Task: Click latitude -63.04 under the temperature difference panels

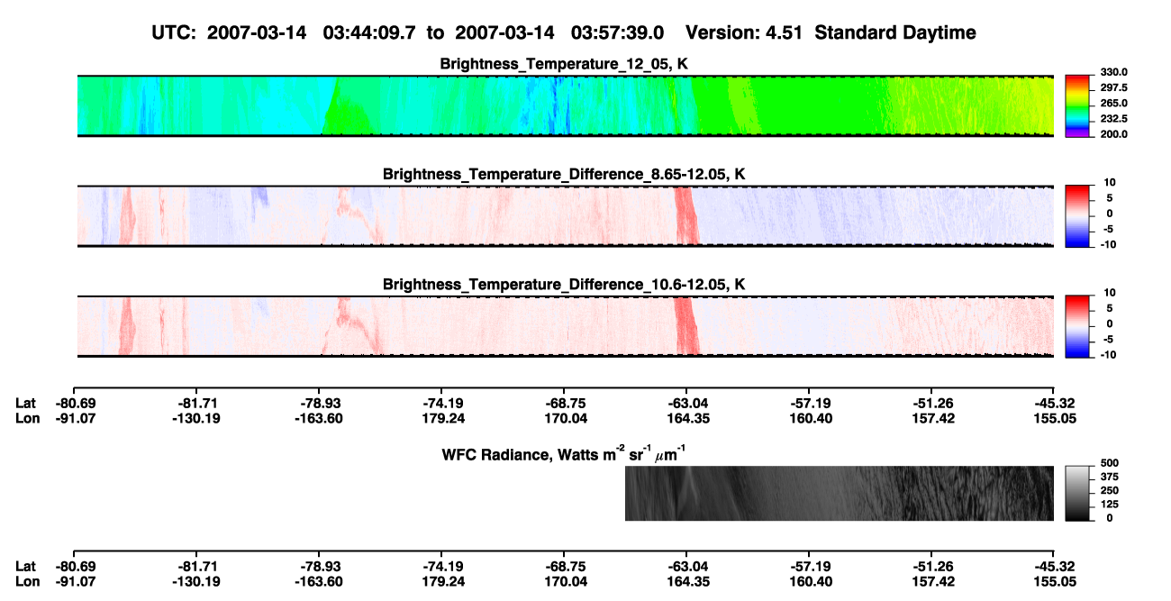Action: pos(686,403)
